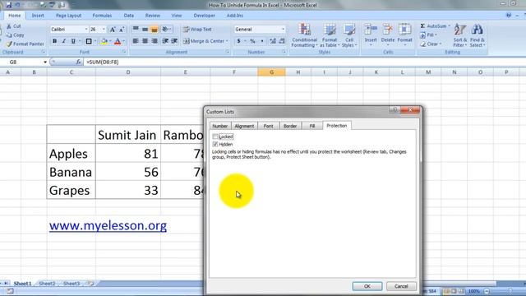Open Cell Styles gallery
The image size is (526, 296).
[349, 35]
